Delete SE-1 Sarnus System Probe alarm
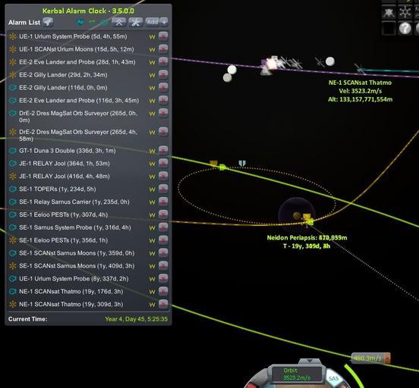Image resolution: width=419 pixels, height=388 pixels. tap(163, 227)
